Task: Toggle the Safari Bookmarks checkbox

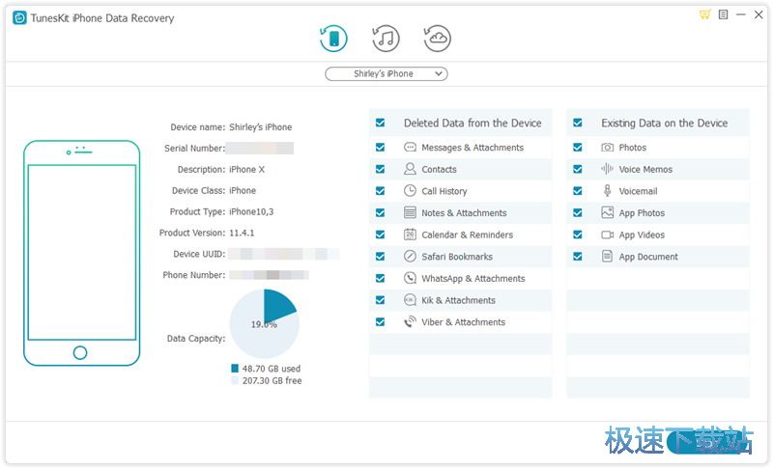Action: 380,257
